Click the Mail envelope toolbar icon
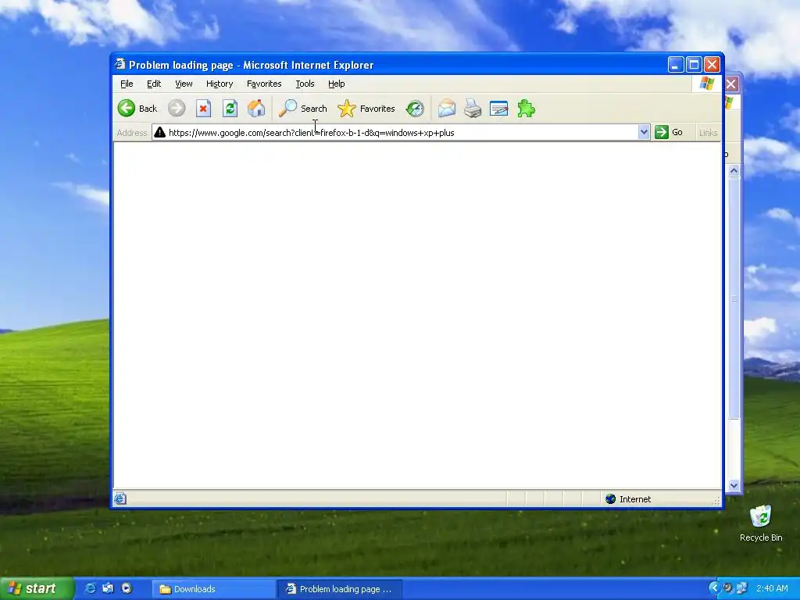Viewport: 800px width, 600px height. pyautogui.click(x=446, y=108)
